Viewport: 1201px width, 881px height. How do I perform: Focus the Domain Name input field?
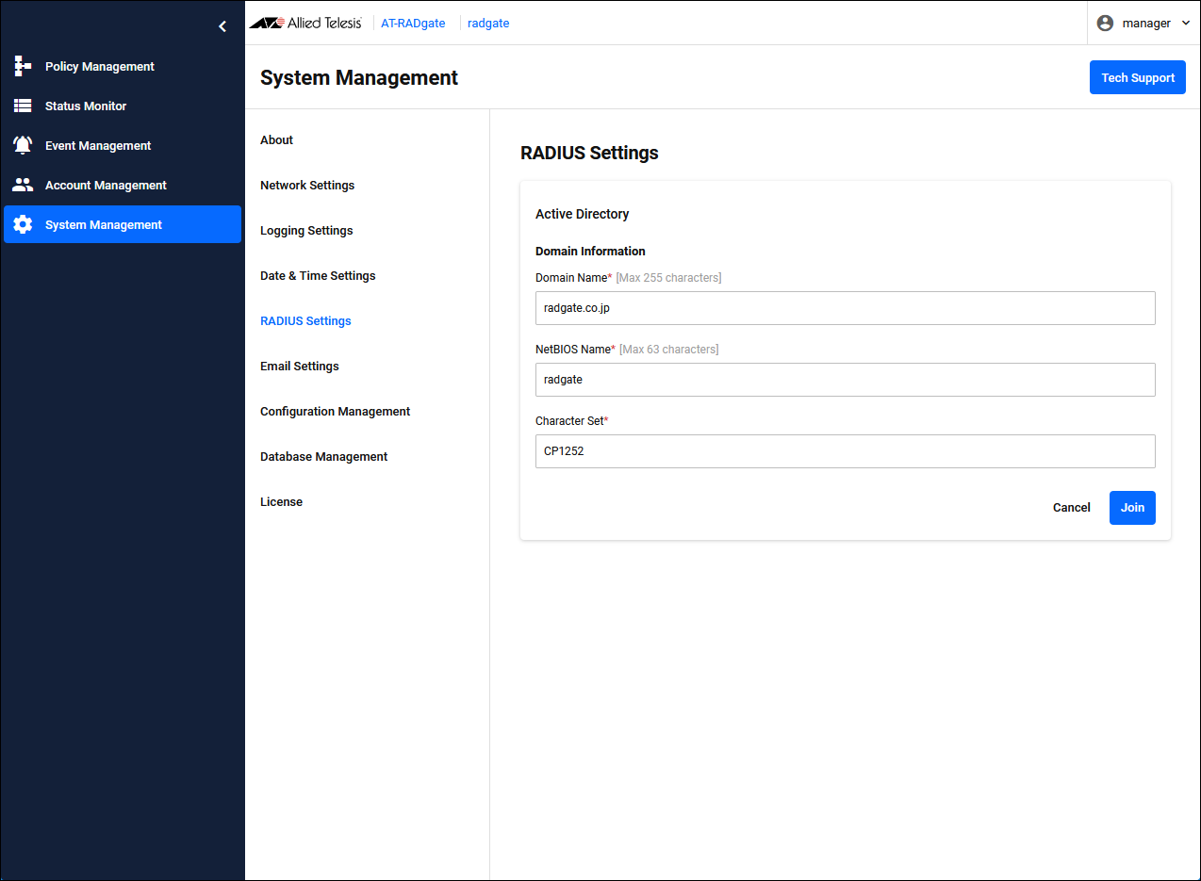[845, 308]
